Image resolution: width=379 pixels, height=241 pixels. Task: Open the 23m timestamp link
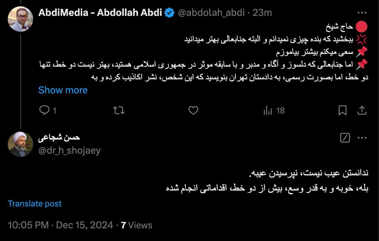[x=262, y=13]
